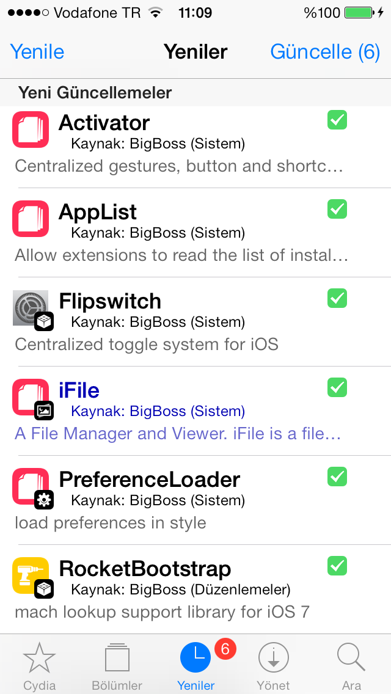Tap the Activator package icon
This screenshot has height=694, width=391.
click(x=30, y=130)
